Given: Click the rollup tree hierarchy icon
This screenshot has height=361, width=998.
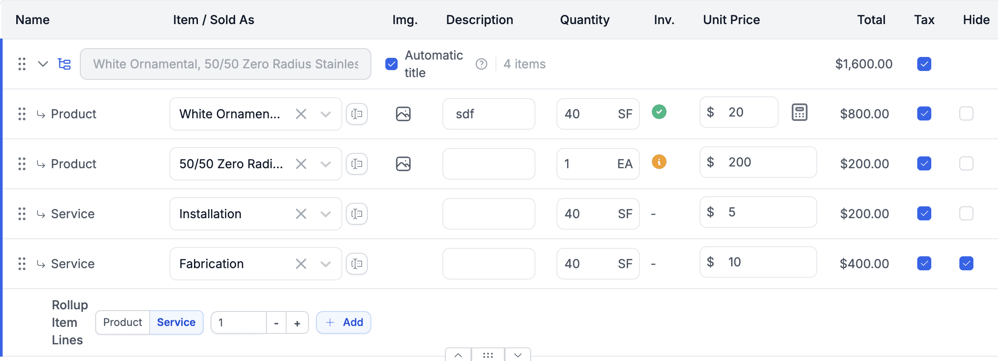Looking at the screenshot, I should coord(65,64).
